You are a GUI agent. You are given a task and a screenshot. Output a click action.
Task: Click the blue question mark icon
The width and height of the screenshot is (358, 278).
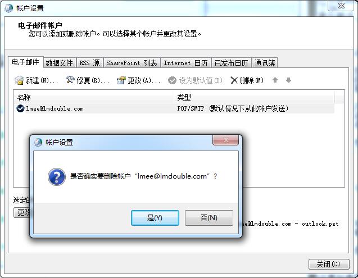tap(57, 177)
